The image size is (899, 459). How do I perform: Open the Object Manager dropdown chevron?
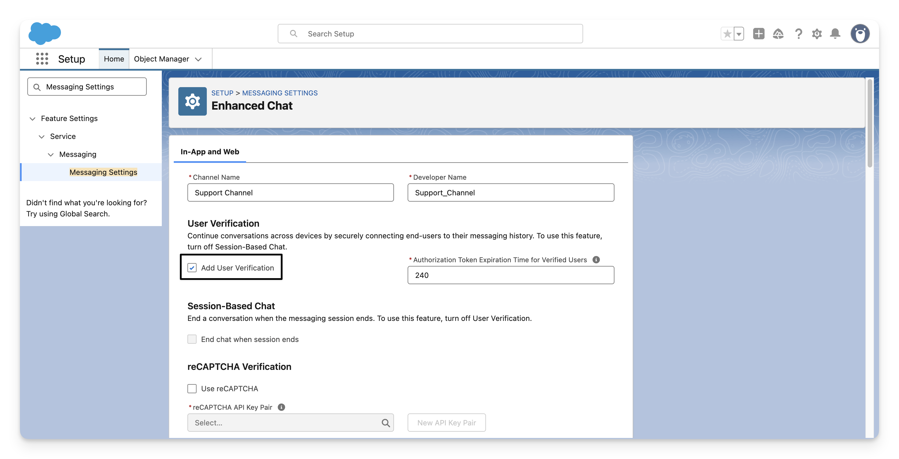pos(198,59)
